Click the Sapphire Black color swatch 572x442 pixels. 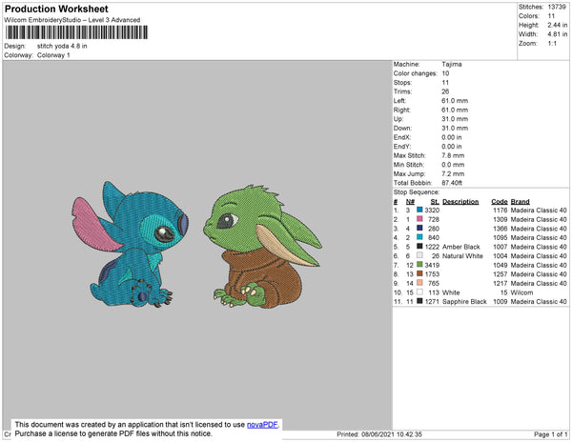click(419, 301)
